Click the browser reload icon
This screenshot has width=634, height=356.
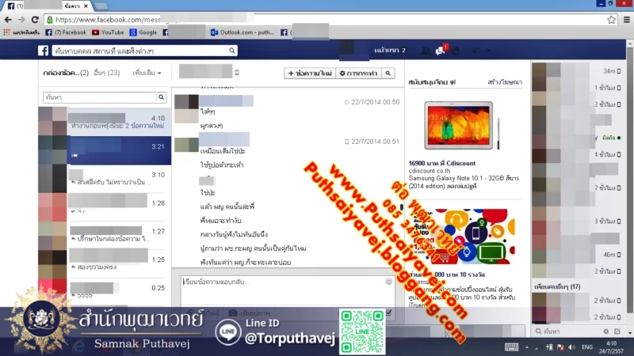pos(35,19)
